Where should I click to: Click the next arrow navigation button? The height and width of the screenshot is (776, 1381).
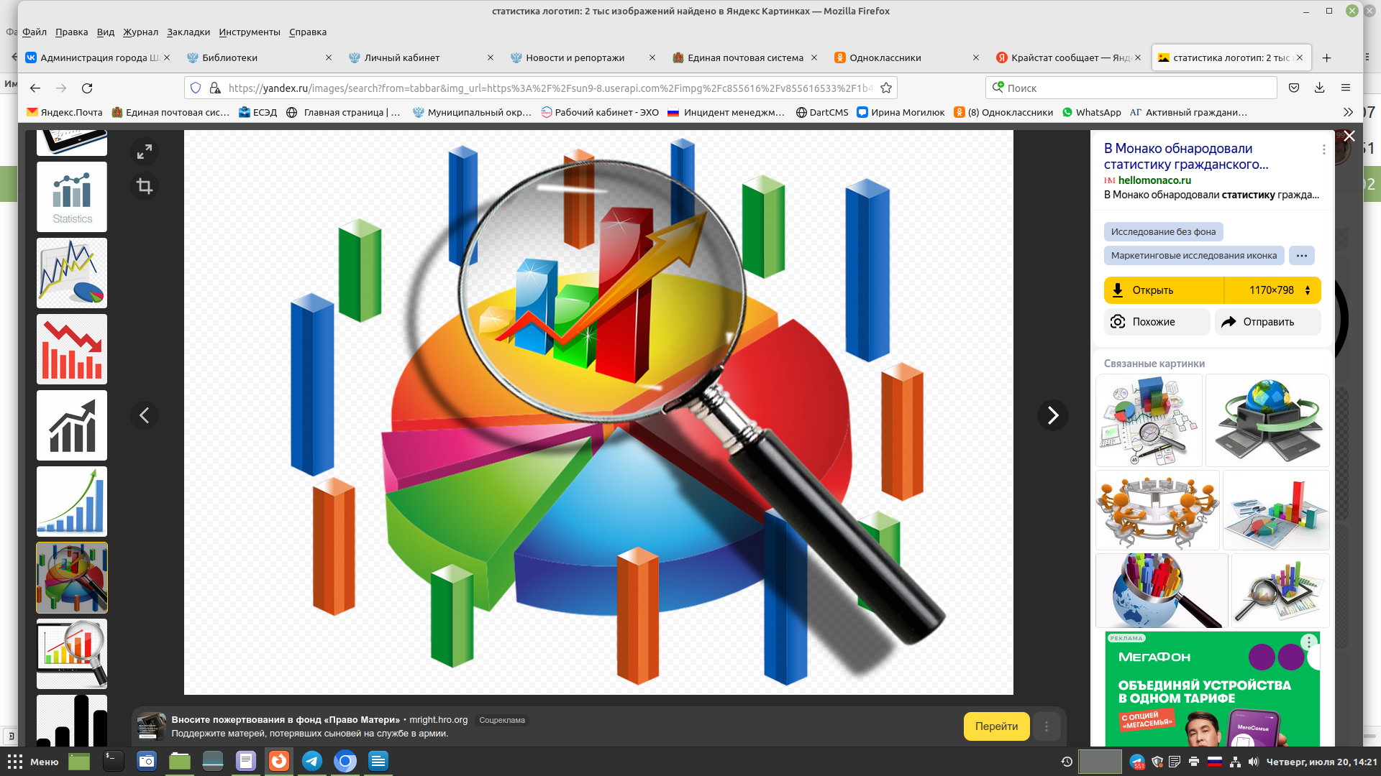point(1053,415)
